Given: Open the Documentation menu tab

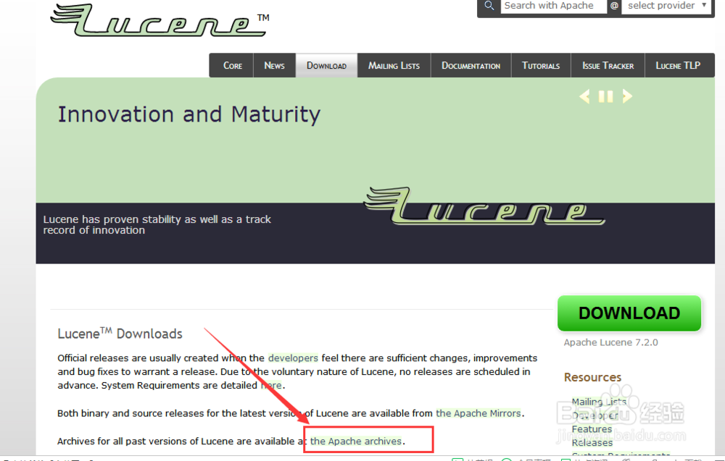Looking at the screenshot, I should (471, 66).
